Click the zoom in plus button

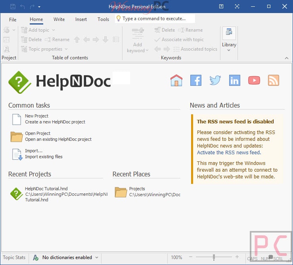(x=237, y=257)
